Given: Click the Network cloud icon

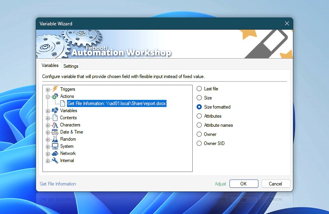Looking at the screenshot, I should (55, 153).
